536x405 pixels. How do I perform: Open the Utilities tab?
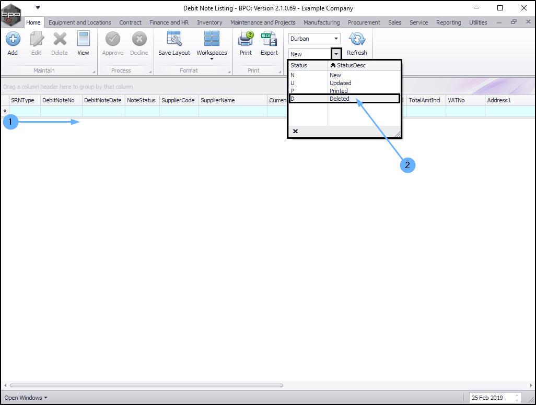pyautogui.click(x=478, y=22)
